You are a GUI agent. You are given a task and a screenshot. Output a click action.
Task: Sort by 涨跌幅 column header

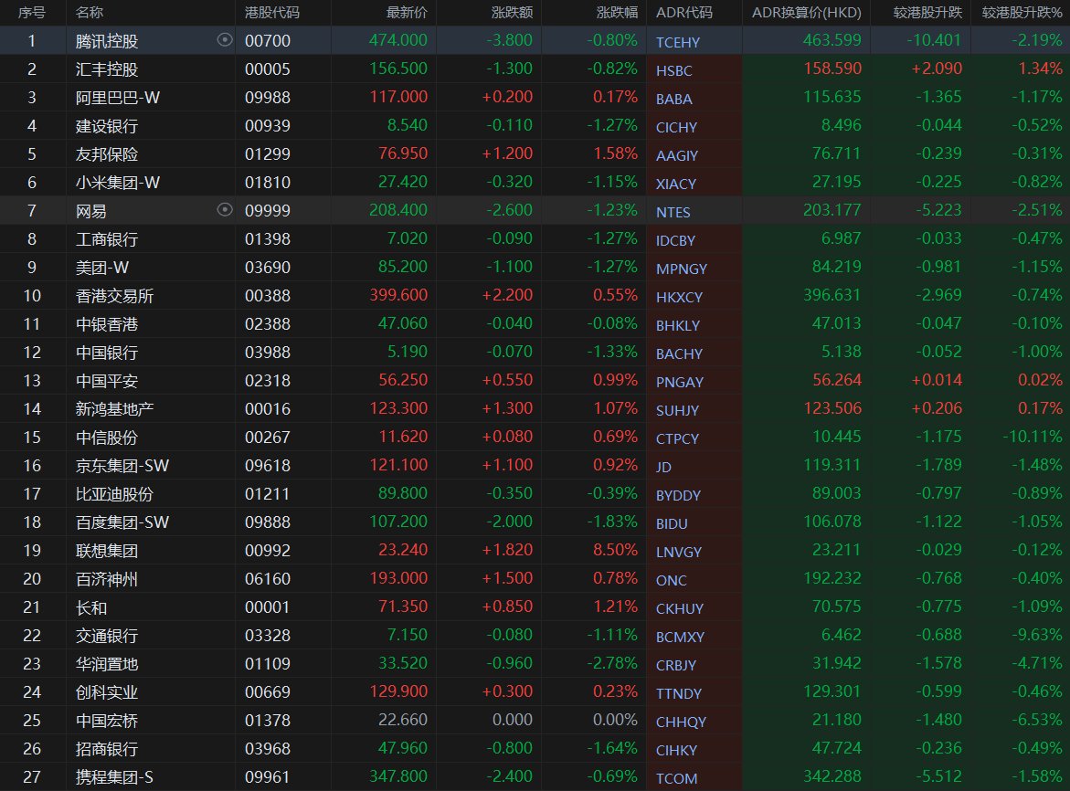point(617,12)
